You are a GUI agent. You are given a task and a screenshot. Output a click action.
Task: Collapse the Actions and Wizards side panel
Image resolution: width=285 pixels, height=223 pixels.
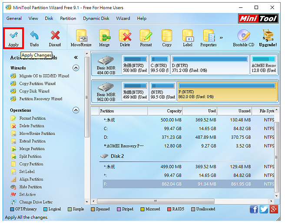click(x=76, y=58)
